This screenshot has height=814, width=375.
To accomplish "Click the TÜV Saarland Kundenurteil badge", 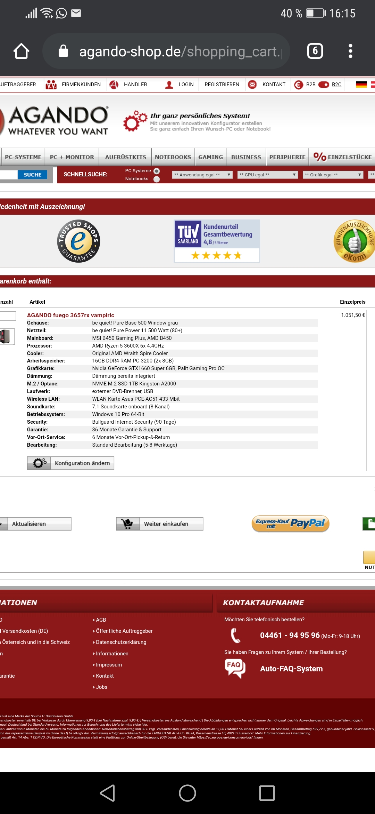I will click(217, 241).
